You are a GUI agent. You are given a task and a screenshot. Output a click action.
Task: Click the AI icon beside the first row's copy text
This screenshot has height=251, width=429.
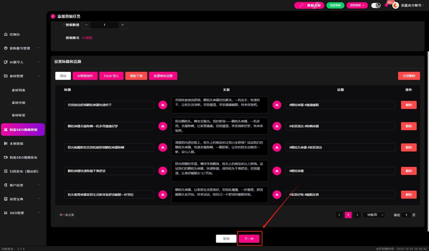click(277, 105)
